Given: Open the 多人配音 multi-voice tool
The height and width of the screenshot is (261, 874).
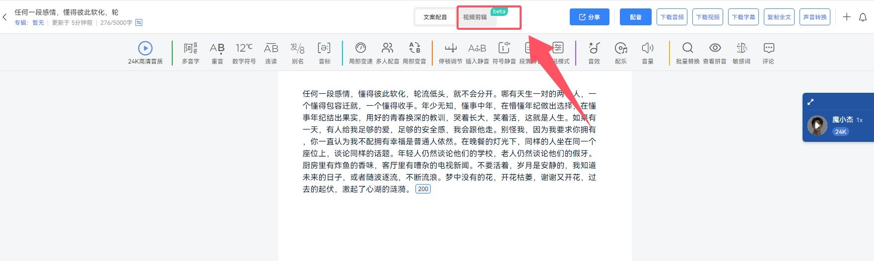Looking at the screenshot, I should (388, 53).
